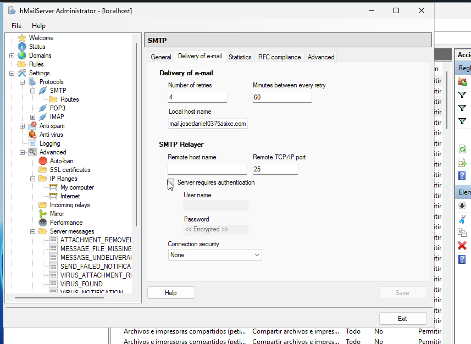This screenshot has width=471, height=344.
Task: Collapse the Advanced tree node
Action: [x=22, y=152]
